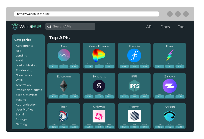The image size is (204, 139).
Task: Select the Lending category
Action: [22, 56]
